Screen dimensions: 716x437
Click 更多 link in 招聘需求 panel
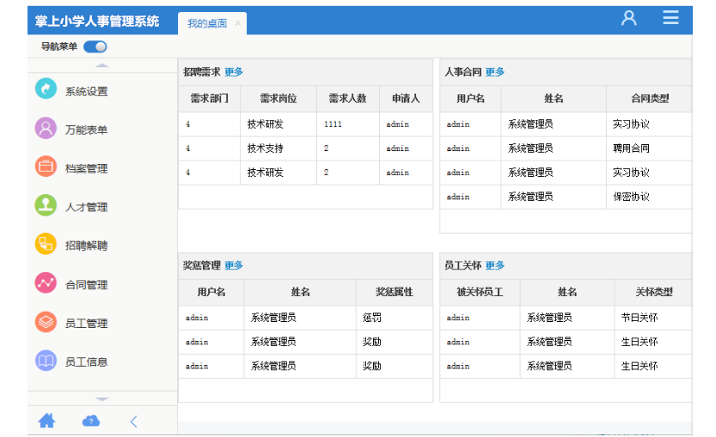pos(234,71)
